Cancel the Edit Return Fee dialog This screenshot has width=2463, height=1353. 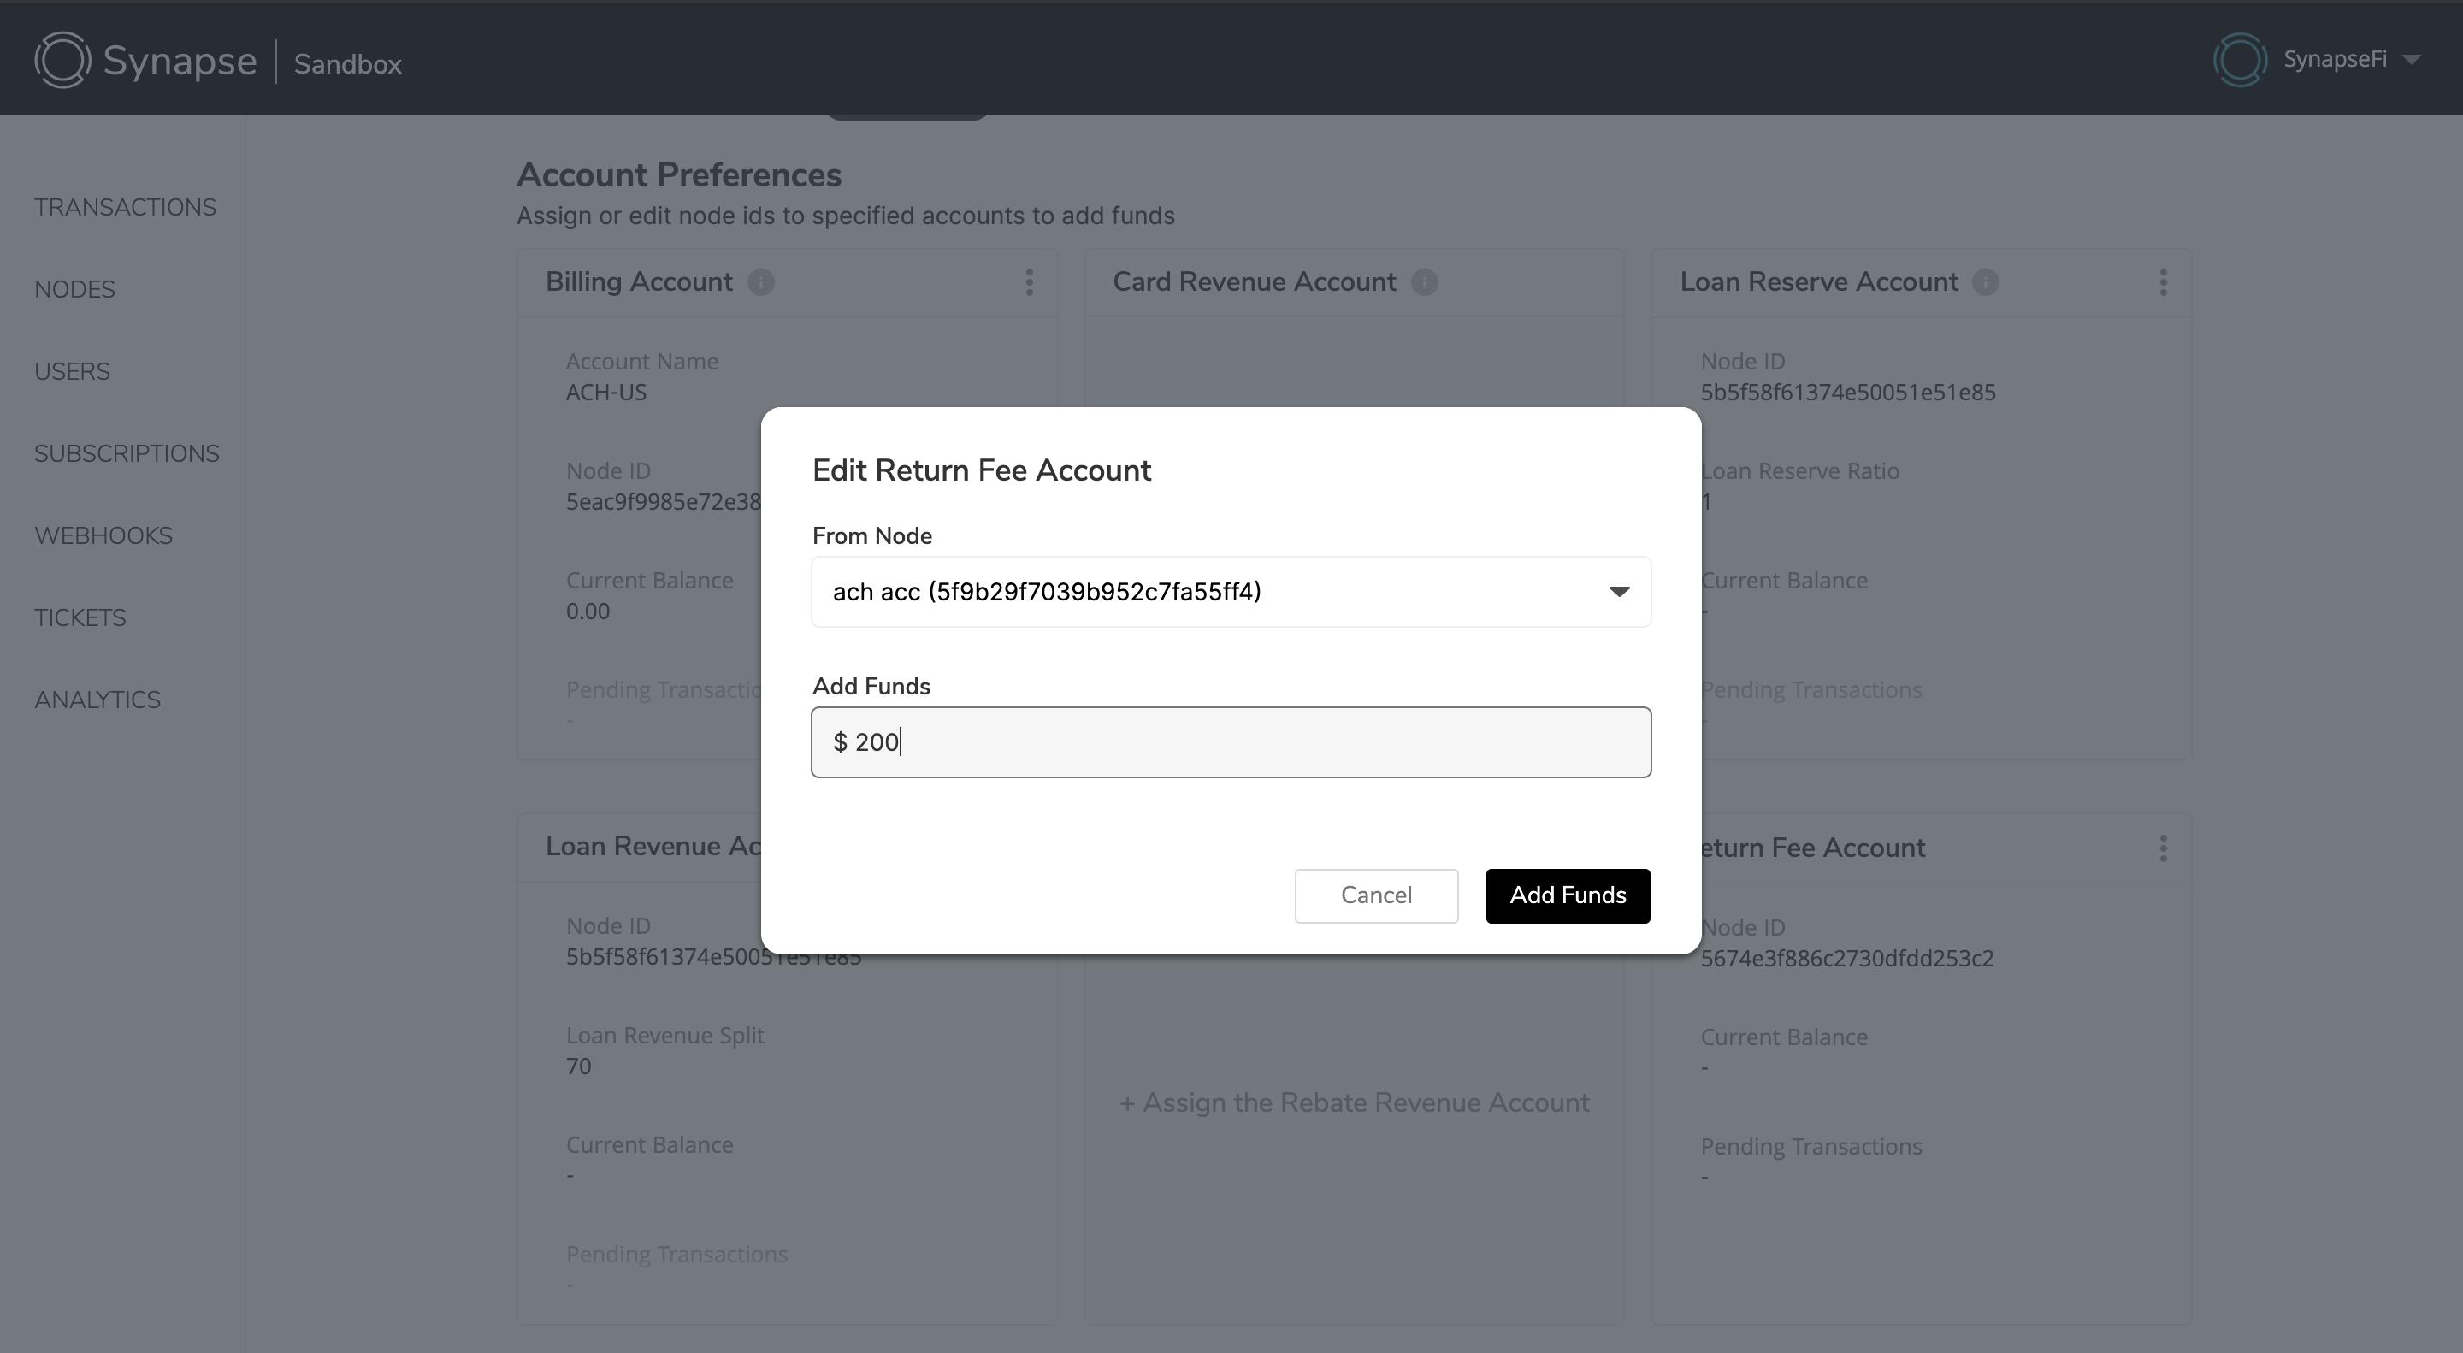pyautogui.click(x=1376, y=896)
